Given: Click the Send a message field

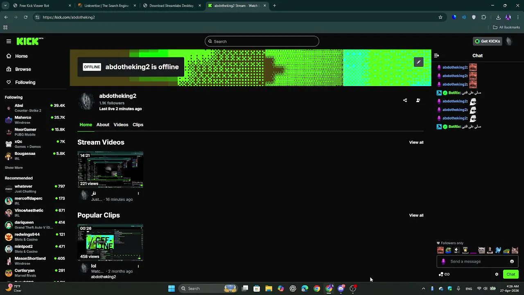Looking at the screenshot, I should click(x=477, y=261).
